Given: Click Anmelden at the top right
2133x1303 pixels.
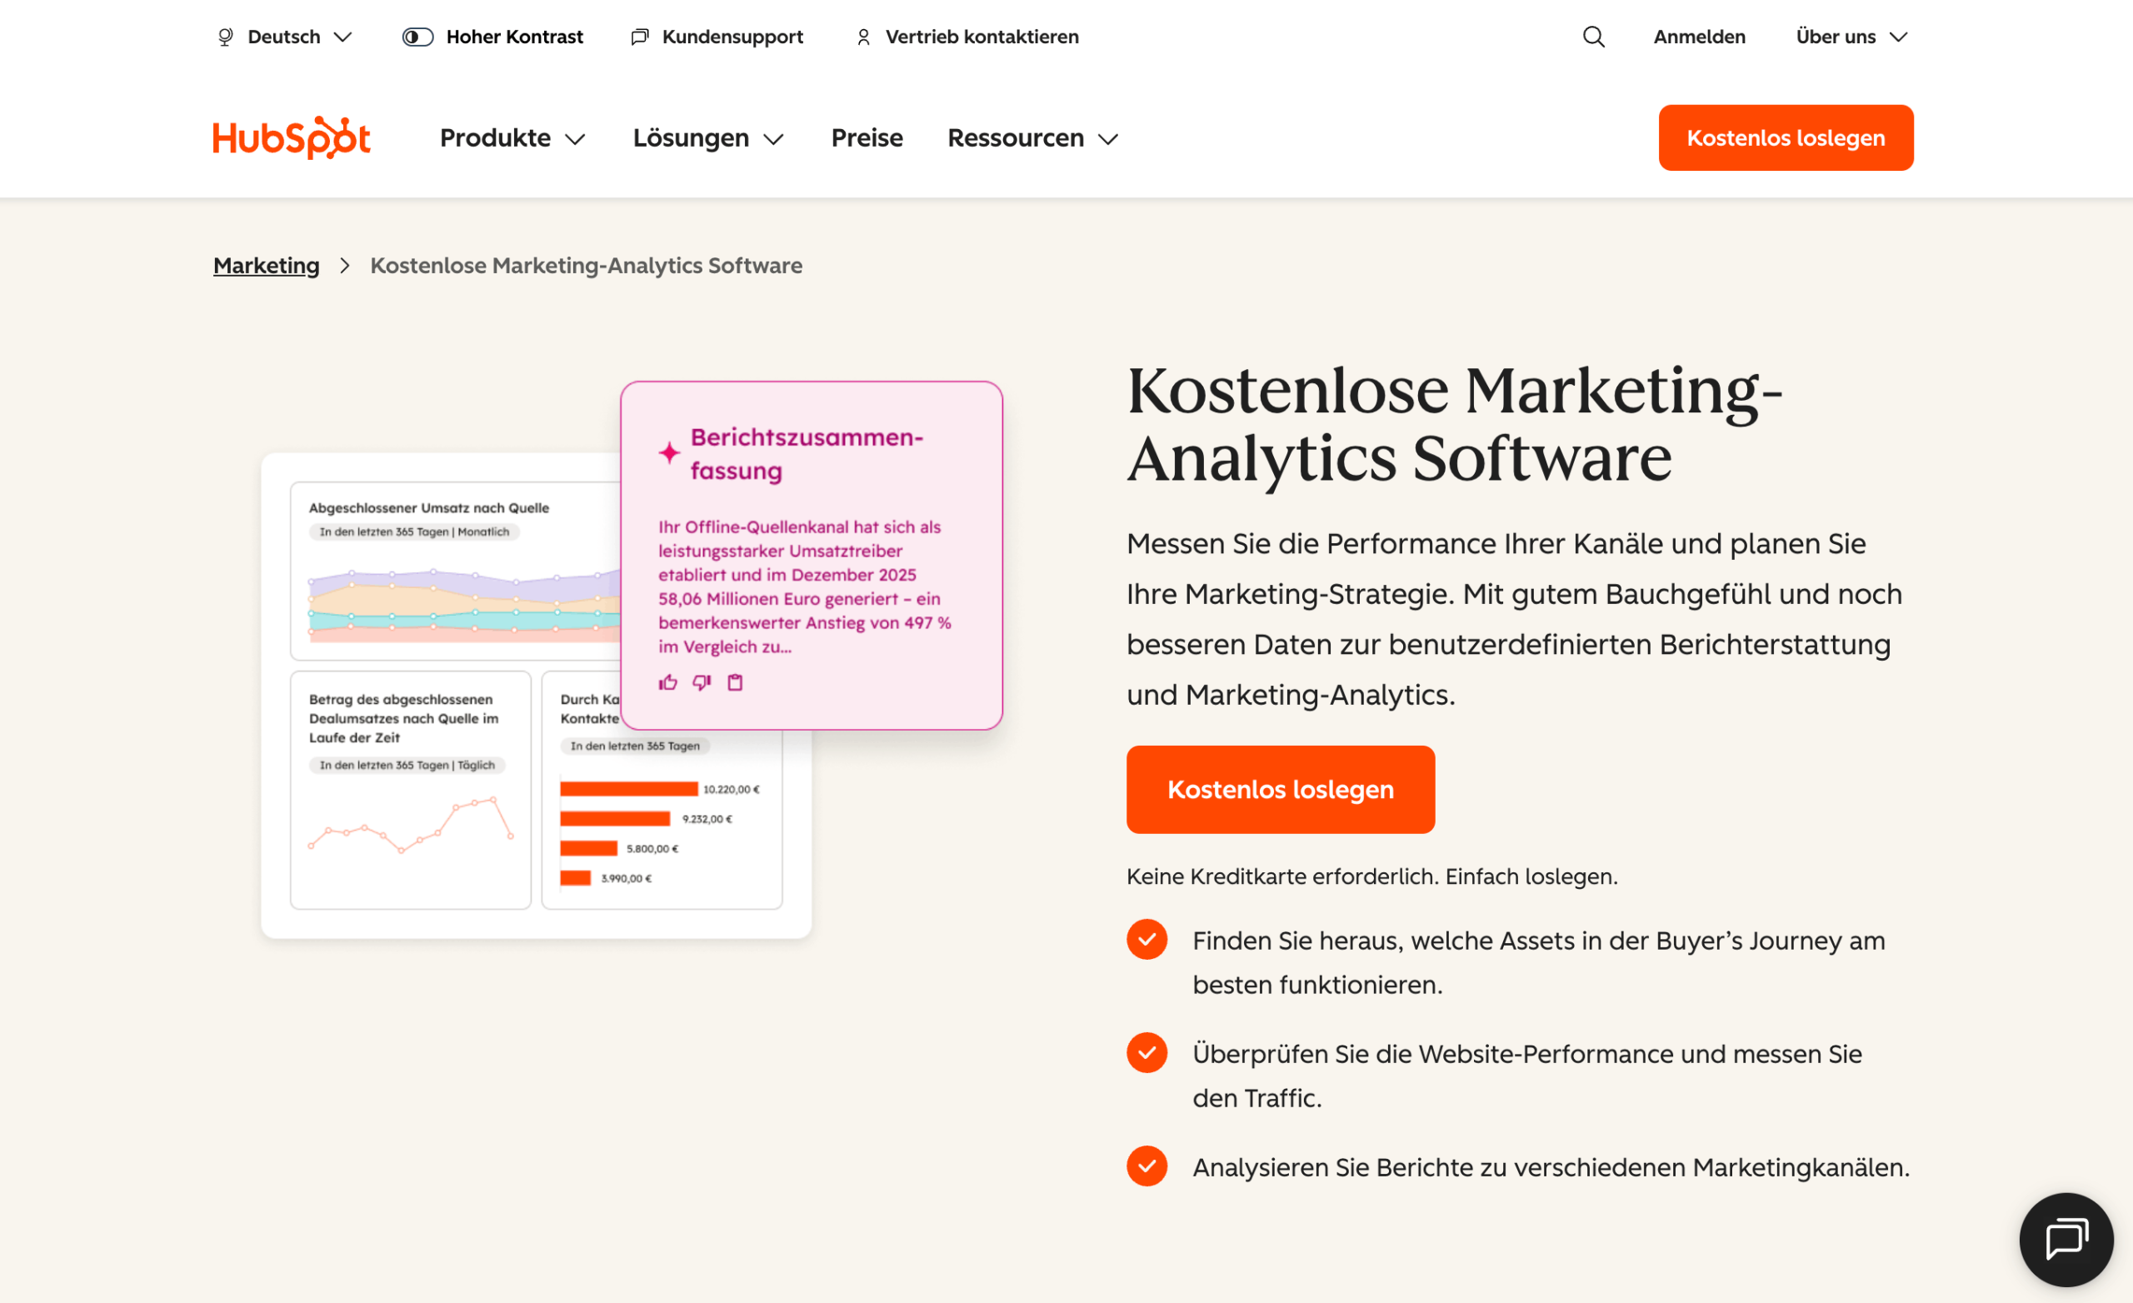Looking at the screenshot, I should pyautogui.click(x=1698, y=37).
